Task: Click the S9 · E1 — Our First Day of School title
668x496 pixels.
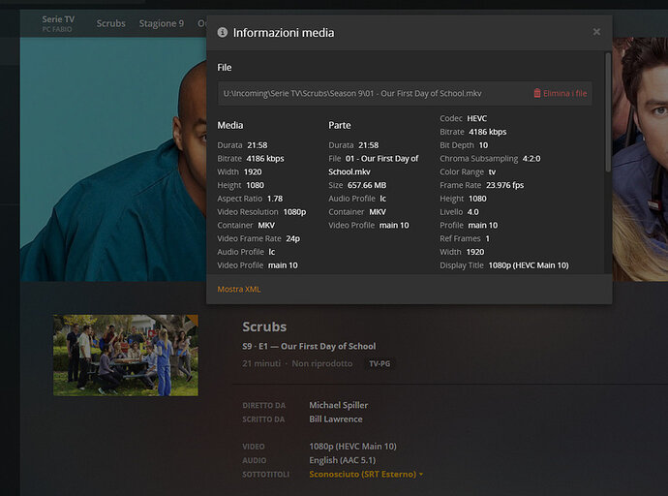Action: pyautogui.click(x=309, y=346)
